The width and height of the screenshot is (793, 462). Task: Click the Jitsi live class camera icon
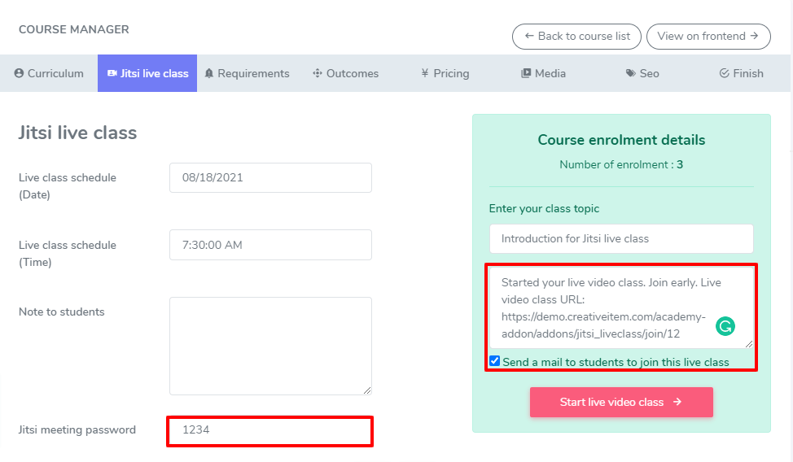(x=112, y=73)
